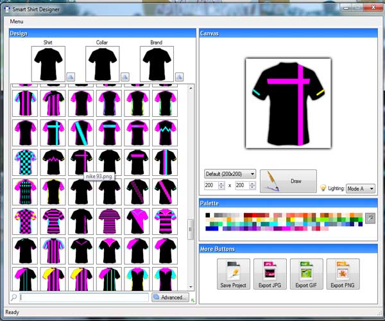385x321 pixels.
Task: Choose the cyan checkered shirt design
Action: [x=25, y=162]
